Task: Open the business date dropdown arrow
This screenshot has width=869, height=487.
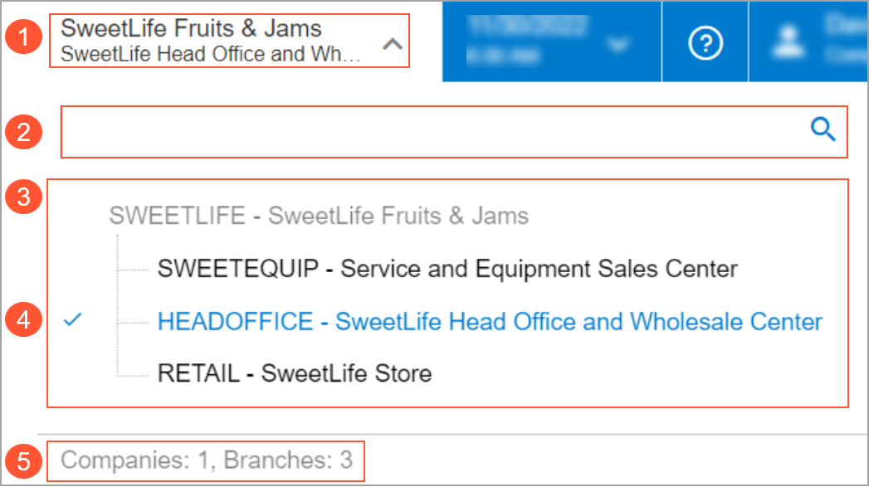Action: tap(618, 44)
